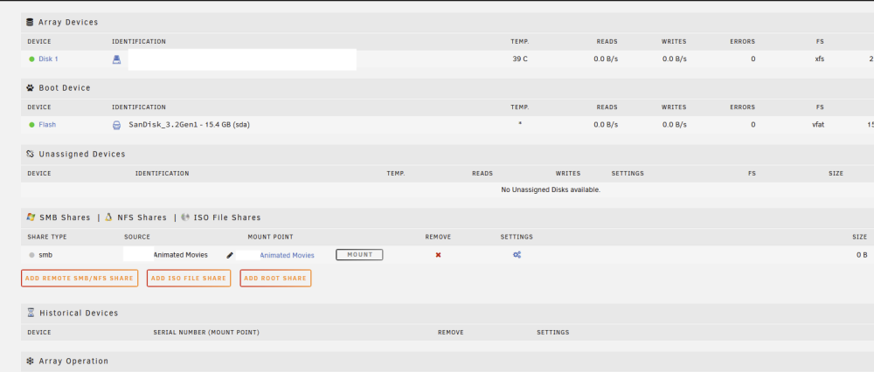Remove the smb share with red X
Viewport: 874px width, 372px height.
click(x=438, y=255)
